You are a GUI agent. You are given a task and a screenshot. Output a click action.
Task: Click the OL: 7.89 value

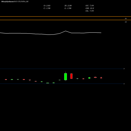click(90, 11)
